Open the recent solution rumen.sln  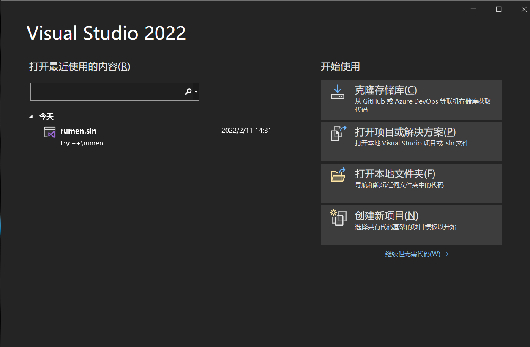[78, 131]
